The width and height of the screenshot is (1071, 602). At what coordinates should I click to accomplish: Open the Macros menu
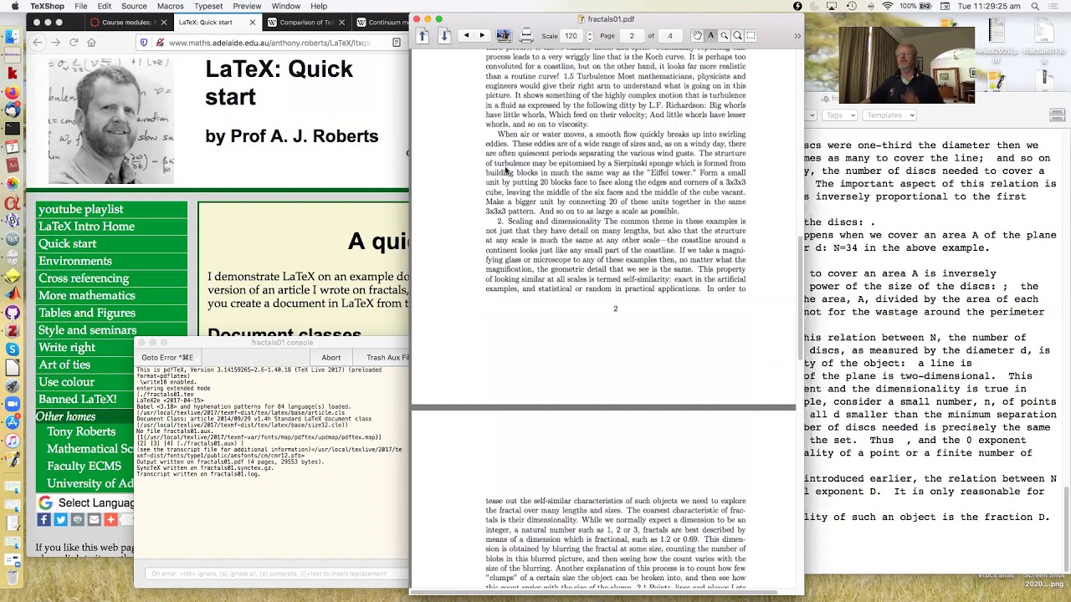(x=170, y=6)
